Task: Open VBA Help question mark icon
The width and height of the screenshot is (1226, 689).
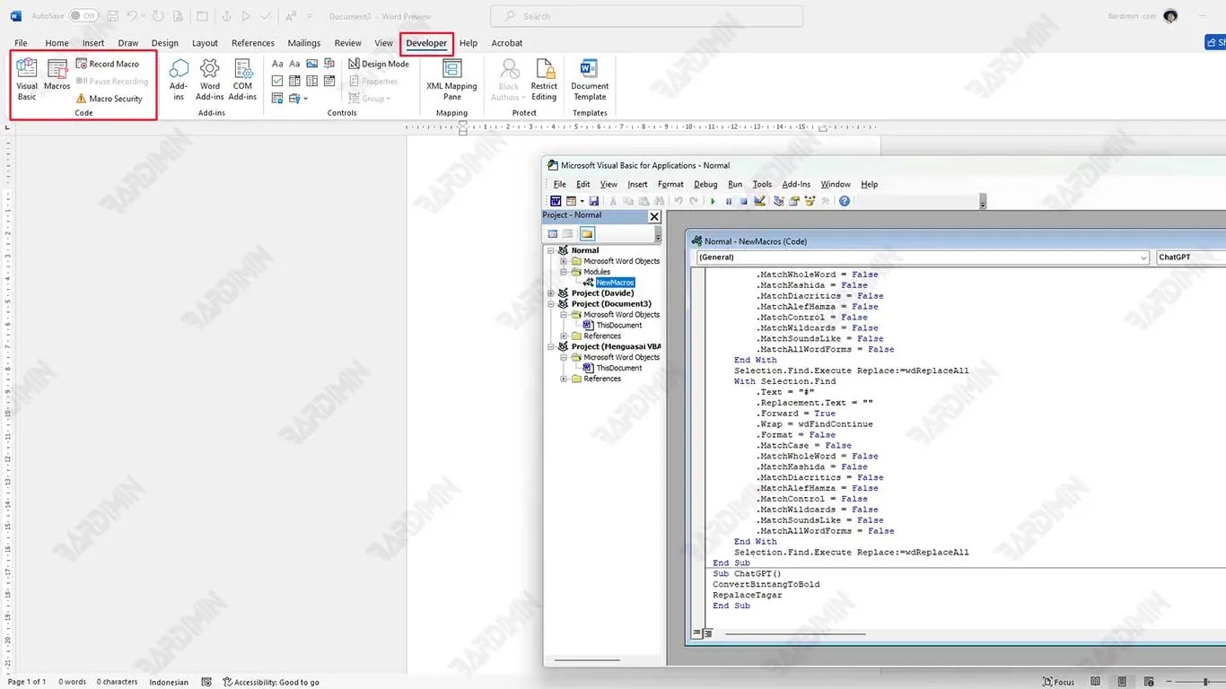Action: point(844,201)
